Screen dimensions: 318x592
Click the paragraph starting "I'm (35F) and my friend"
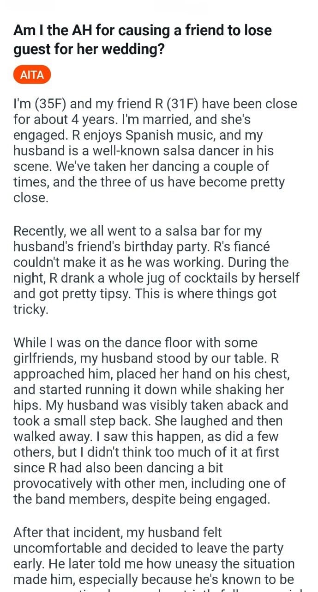click(x=156, y=150)
